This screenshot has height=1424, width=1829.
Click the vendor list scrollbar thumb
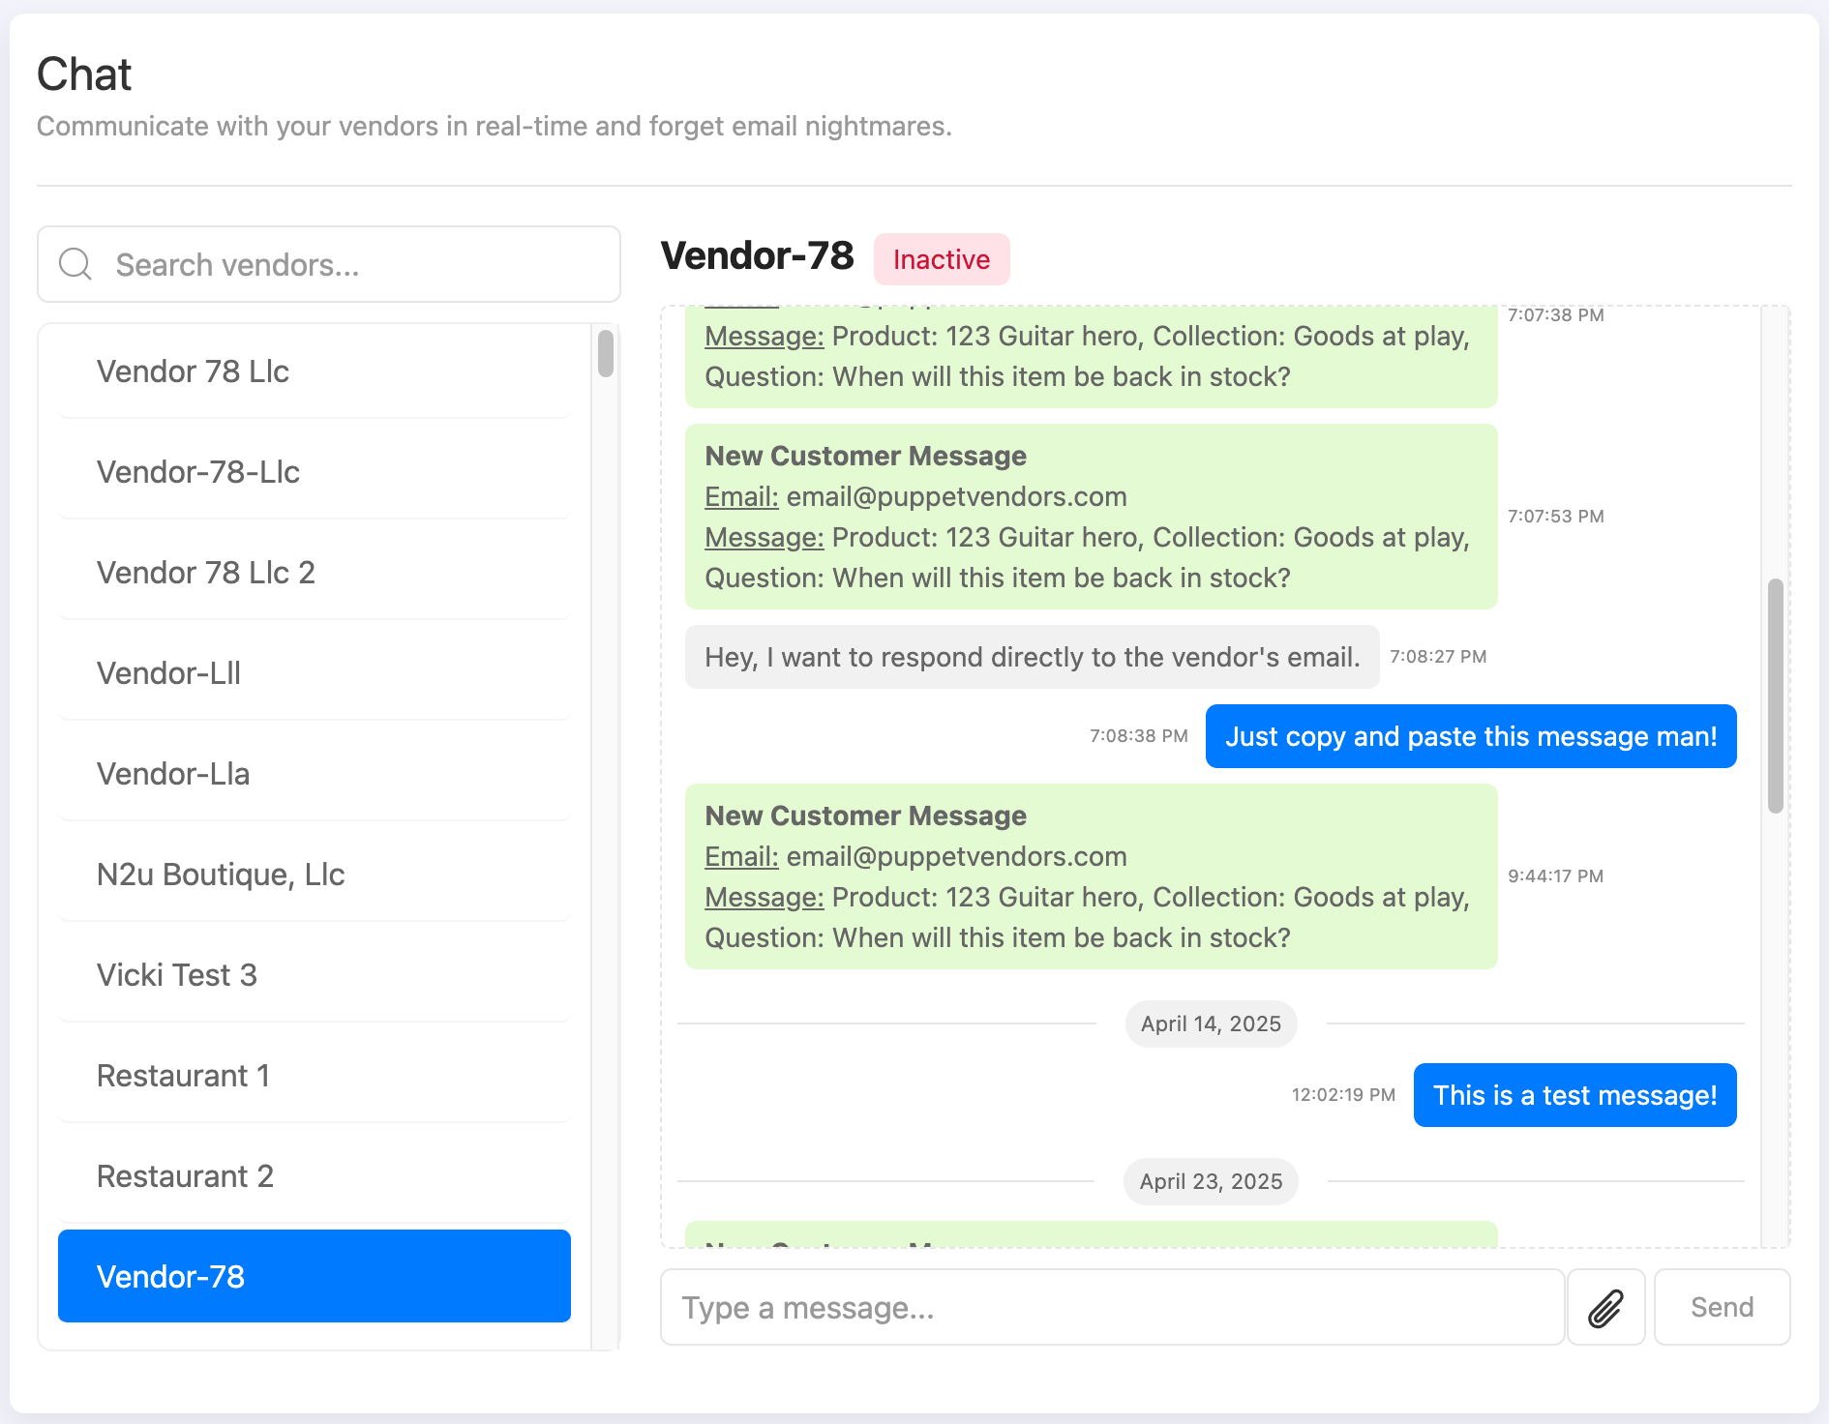click(x=606, y=353)
